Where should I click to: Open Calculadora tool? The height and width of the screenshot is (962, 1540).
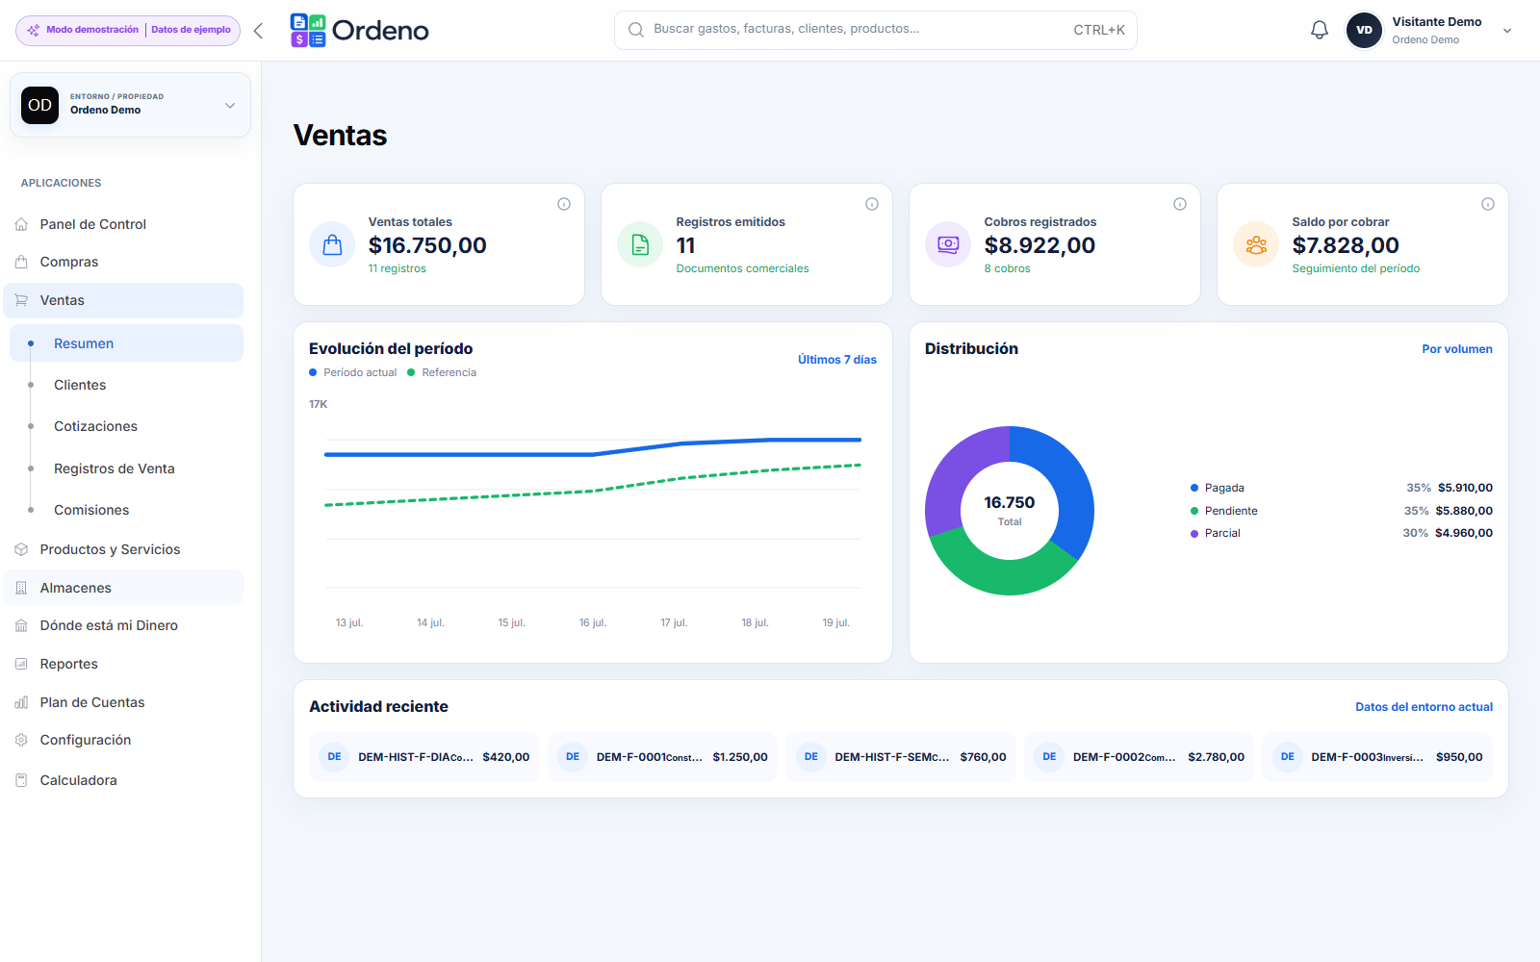pyautogui.click(x=123, y=780)
